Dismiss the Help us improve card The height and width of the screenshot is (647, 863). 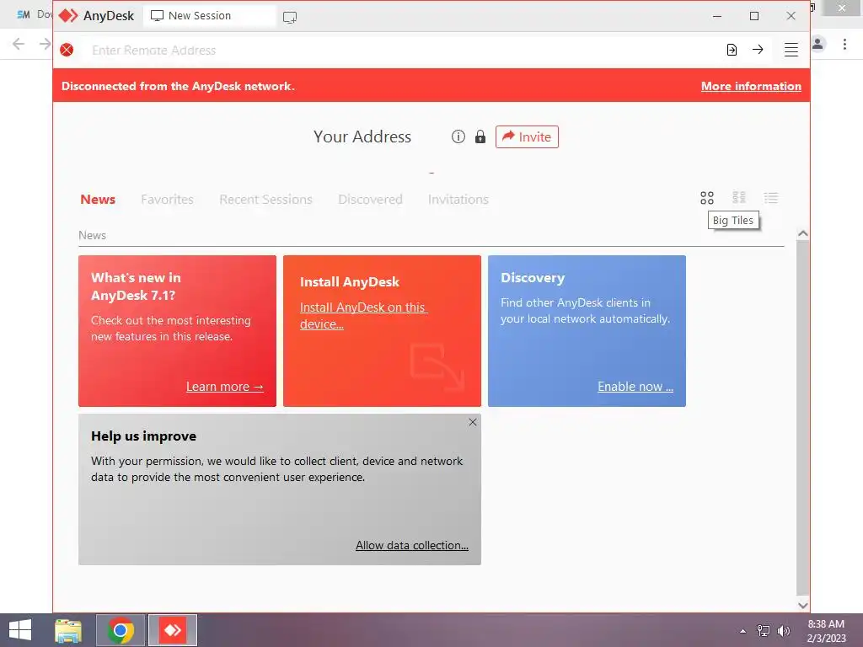tap(473, 422)
